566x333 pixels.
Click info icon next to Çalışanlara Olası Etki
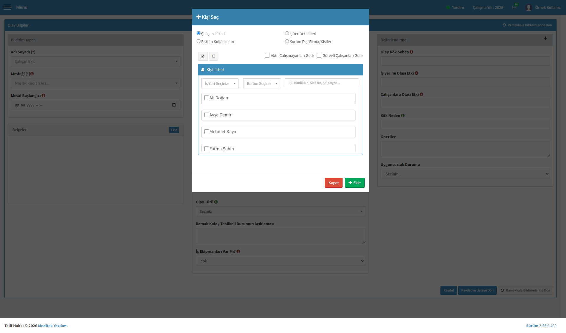422,94
